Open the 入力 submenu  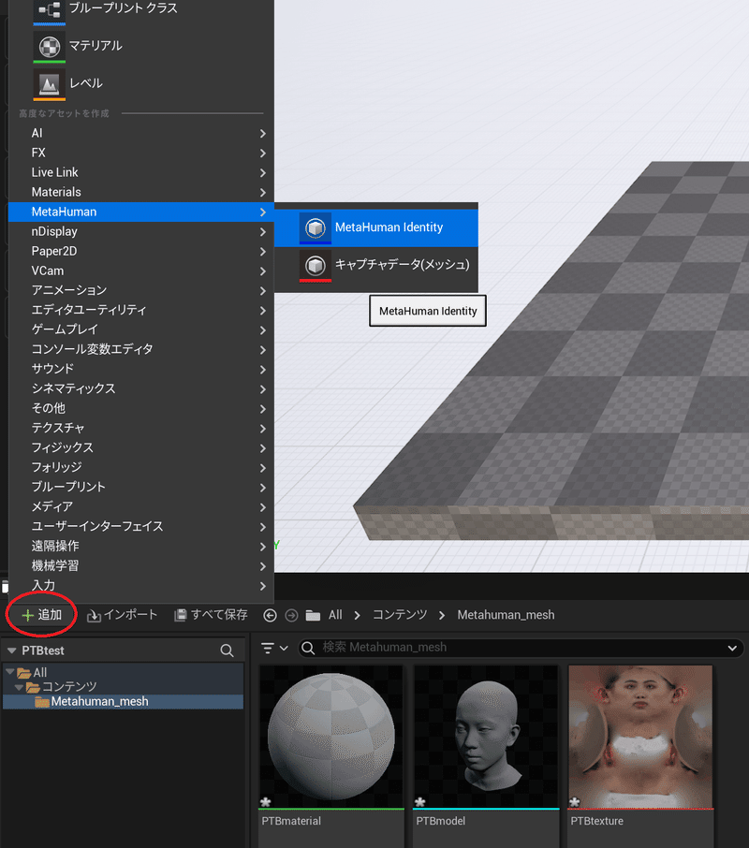(x=141, y=586)
